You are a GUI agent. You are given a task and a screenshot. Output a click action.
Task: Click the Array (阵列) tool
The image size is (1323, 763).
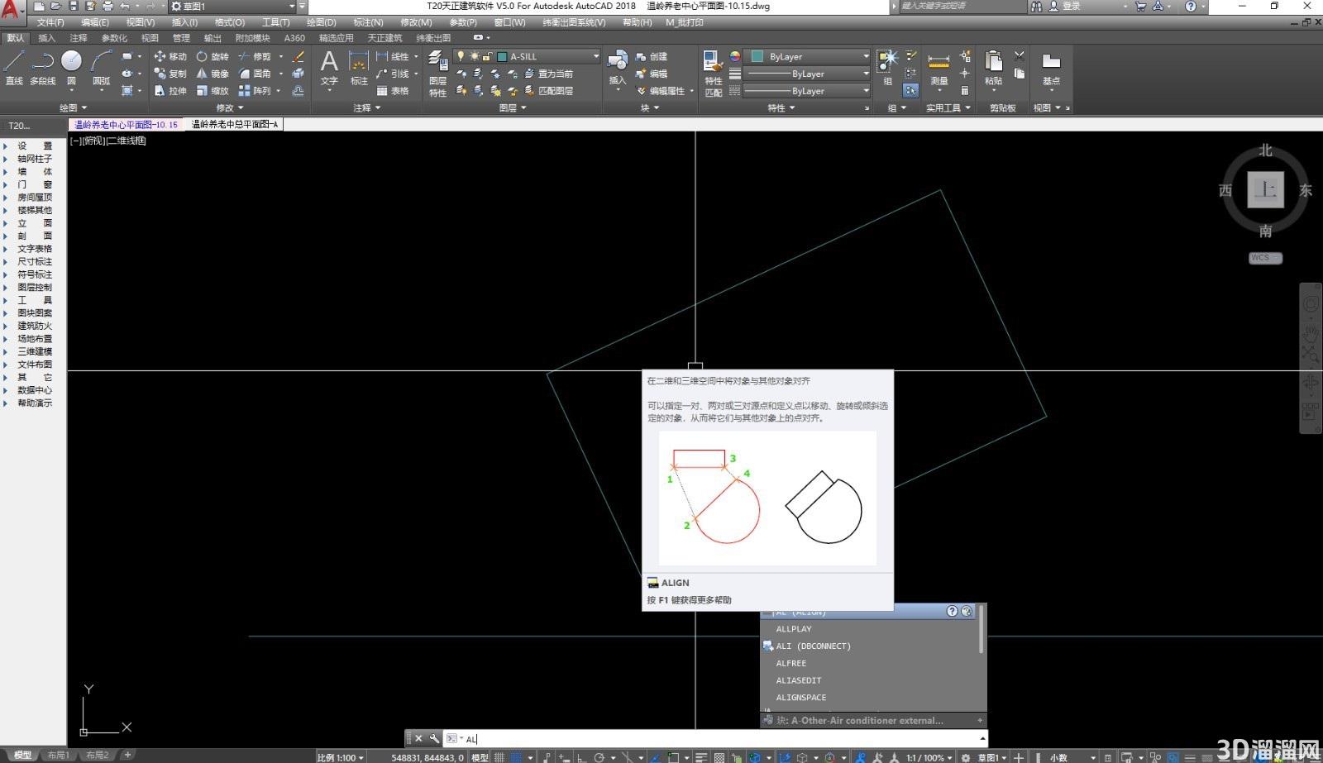(255, 91)
